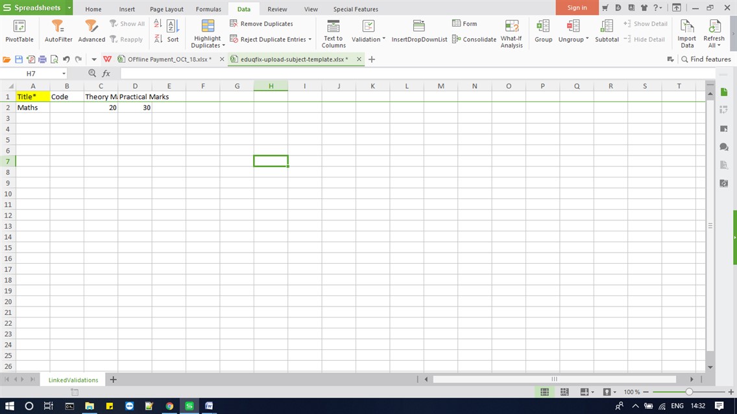Viewport: 737px width, 414px height.
Task: Open the Advanced filter option
Action: (91, 32)
